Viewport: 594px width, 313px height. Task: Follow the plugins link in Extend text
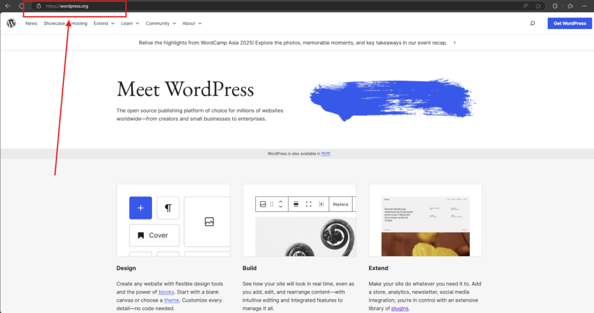point(399,308)
